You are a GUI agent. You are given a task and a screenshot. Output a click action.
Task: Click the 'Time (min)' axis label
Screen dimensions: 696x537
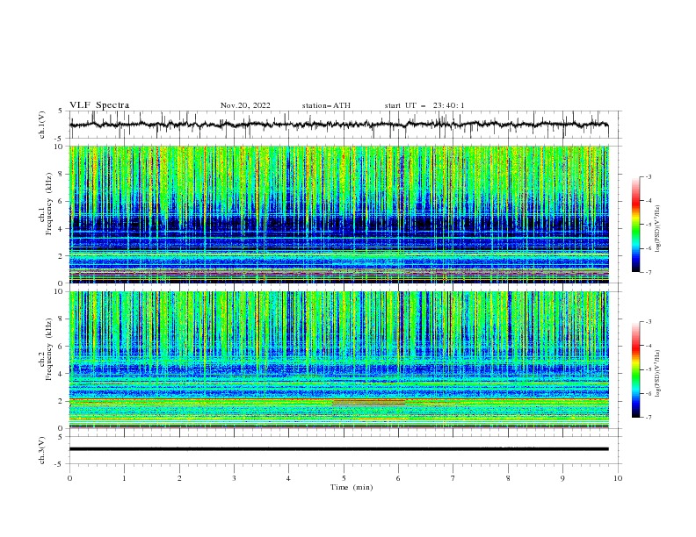coord(352,487)
